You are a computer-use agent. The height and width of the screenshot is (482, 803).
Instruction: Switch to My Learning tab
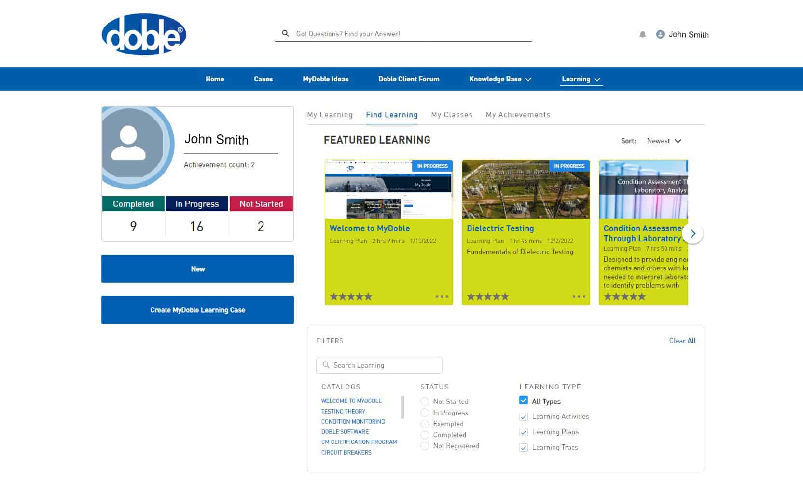pos(330,115)
